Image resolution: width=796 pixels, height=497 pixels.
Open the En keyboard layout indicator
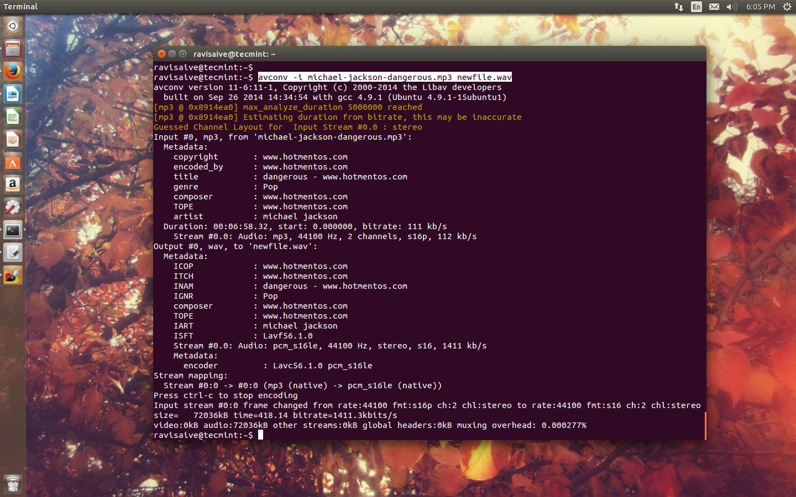click(x=696, y=7)
